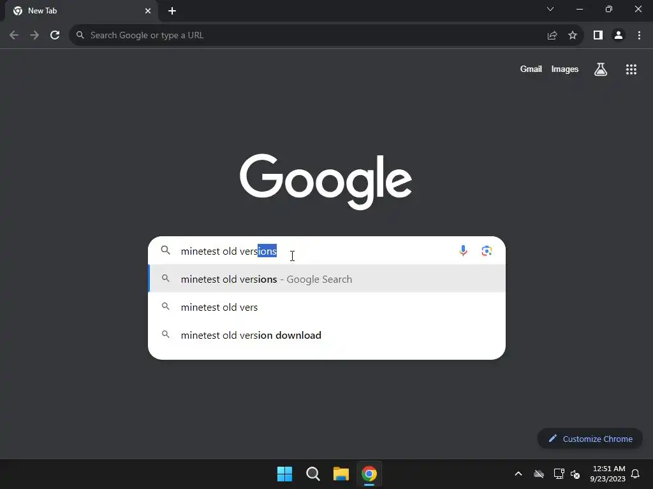This screenshot has width=653, height=489.
Task: Open the clock and date flyout
Action: [608, 474]
